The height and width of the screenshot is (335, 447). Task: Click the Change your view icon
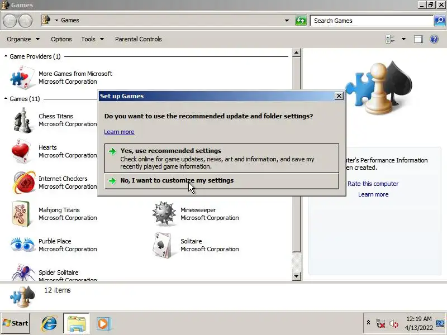[x=390, y=39]
